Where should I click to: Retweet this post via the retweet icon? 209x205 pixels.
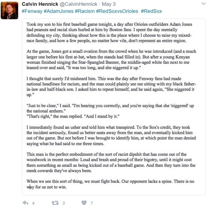coord(55,203)
